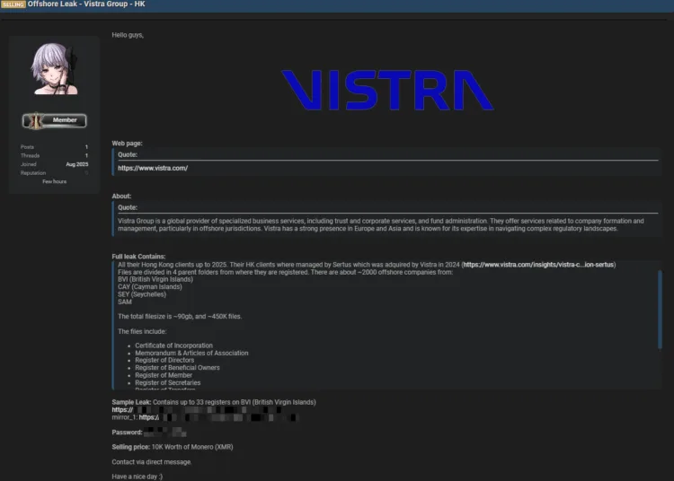The width and height of the screenshot is (674, 481).
Task: Click 'The files include:' line
Action: pos(142,331)
